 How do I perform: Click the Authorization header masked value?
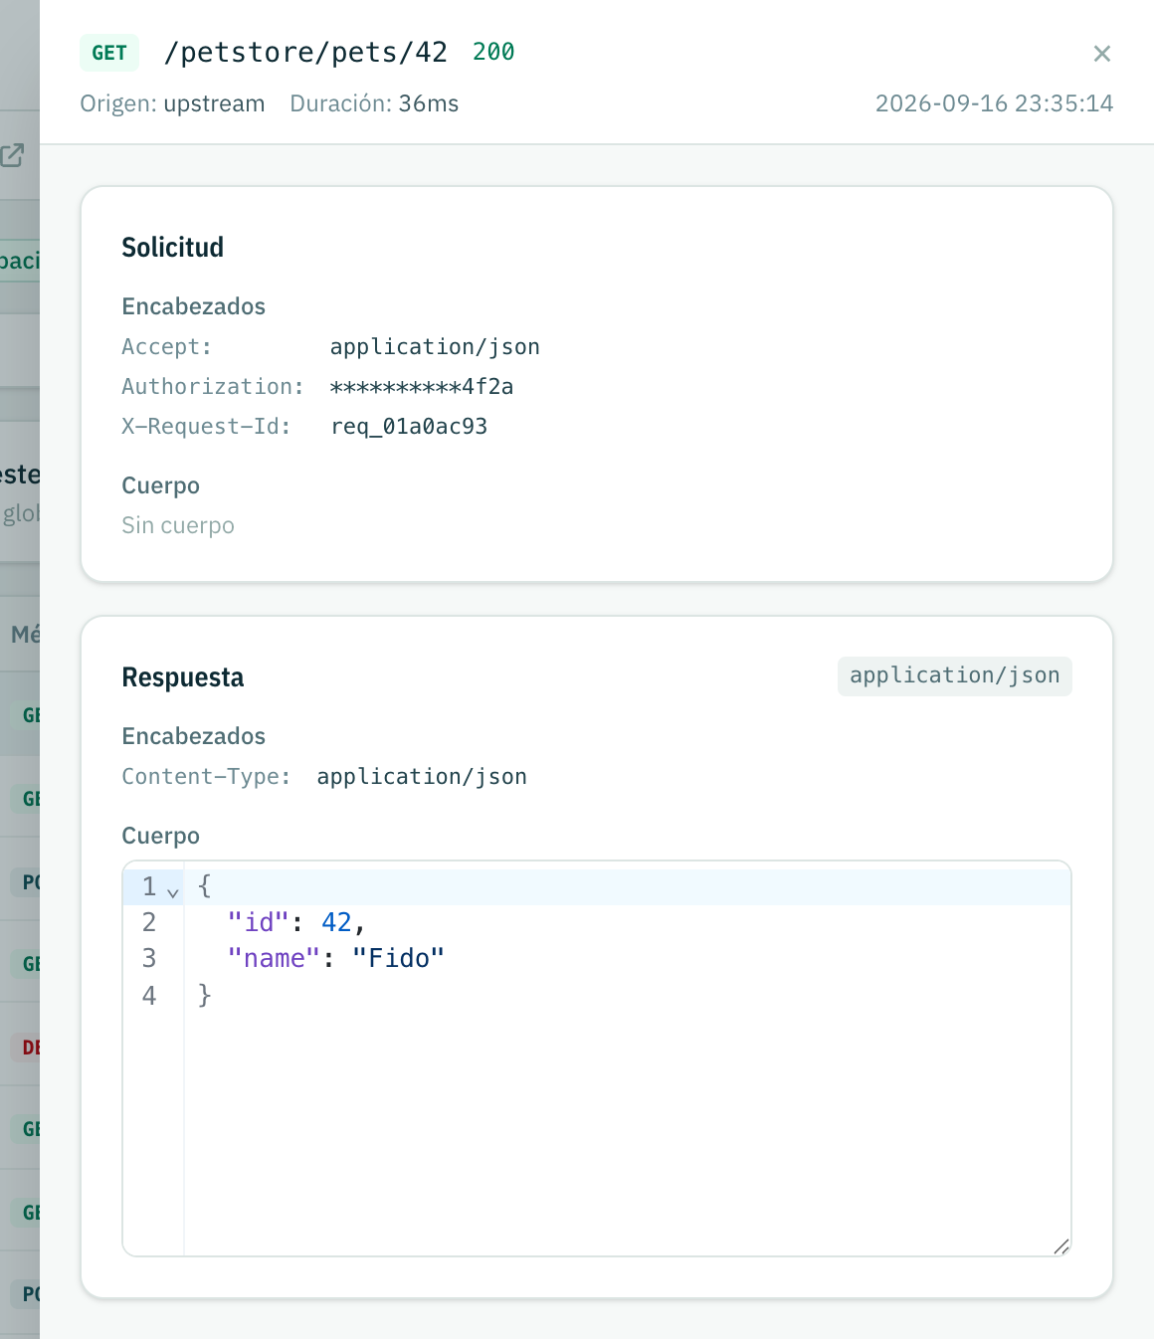tap(422, 387)
